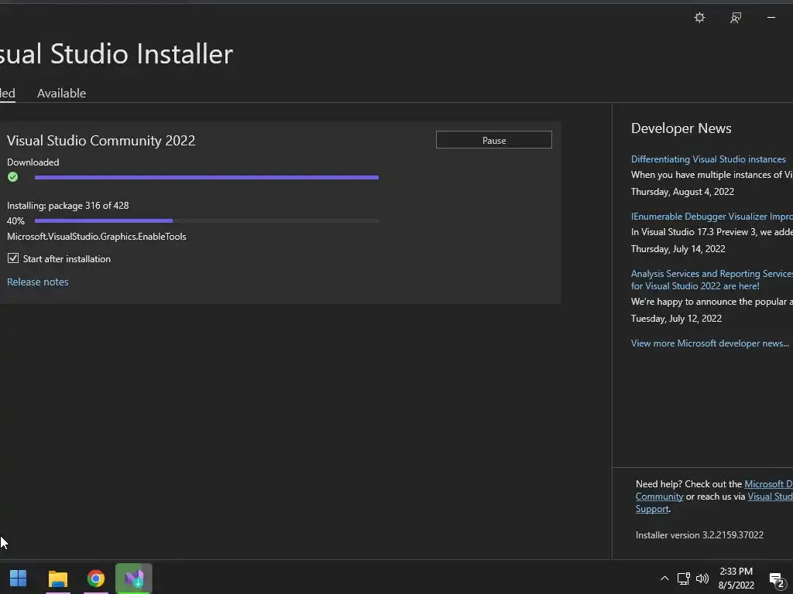The height and width of the screenshot is (594, 793).
Task: Open the volume speaker icon
Action: (x=702, y=579)
